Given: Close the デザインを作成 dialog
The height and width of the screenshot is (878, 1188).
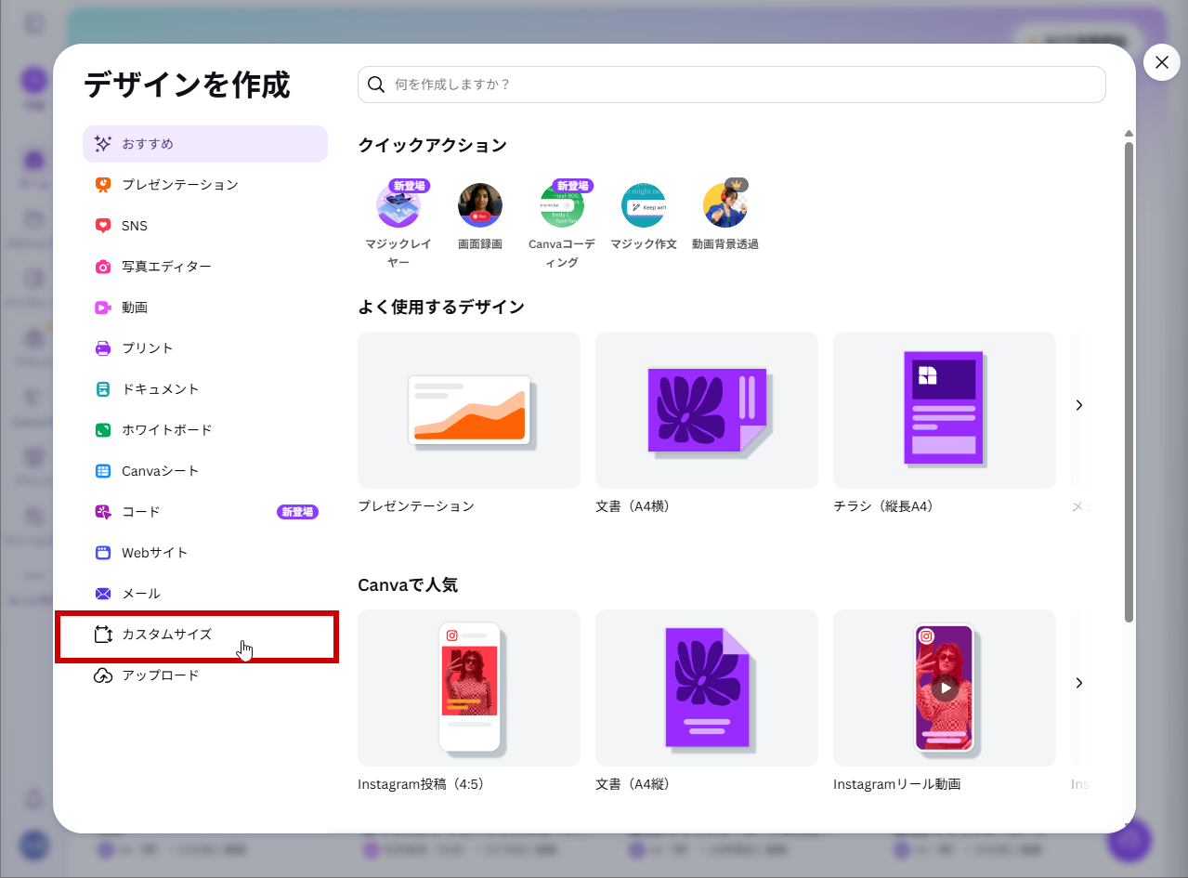Looking at the screenshot, I should point(1161,62).
